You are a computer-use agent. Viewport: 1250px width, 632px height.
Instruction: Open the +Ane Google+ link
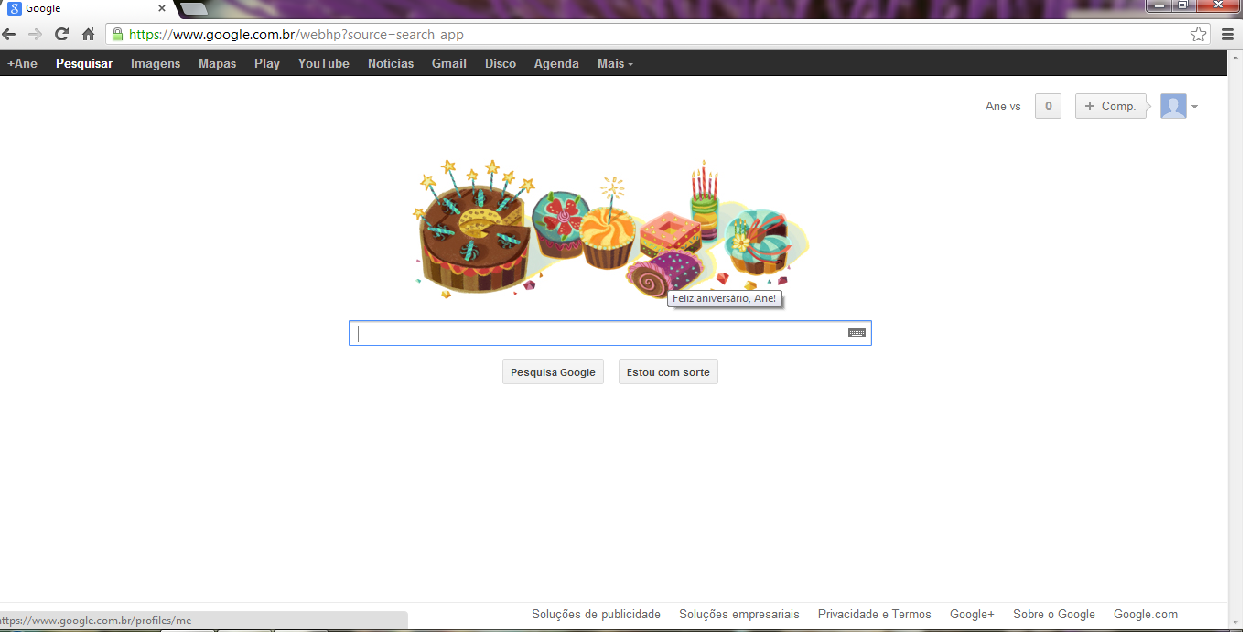[23, 63]
